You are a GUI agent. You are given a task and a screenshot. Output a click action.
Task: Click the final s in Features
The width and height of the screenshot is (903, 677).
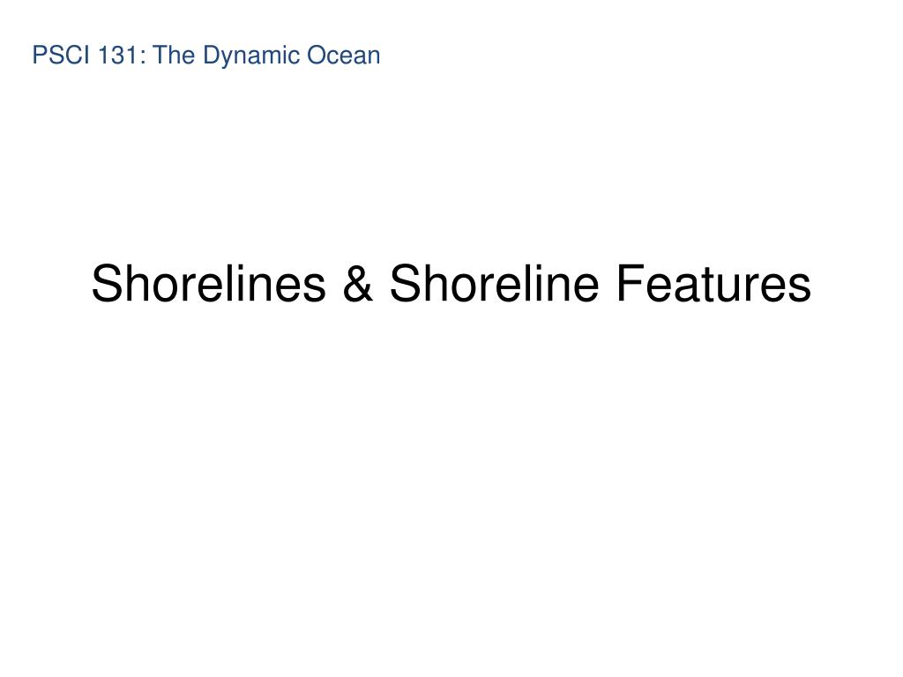801,289
